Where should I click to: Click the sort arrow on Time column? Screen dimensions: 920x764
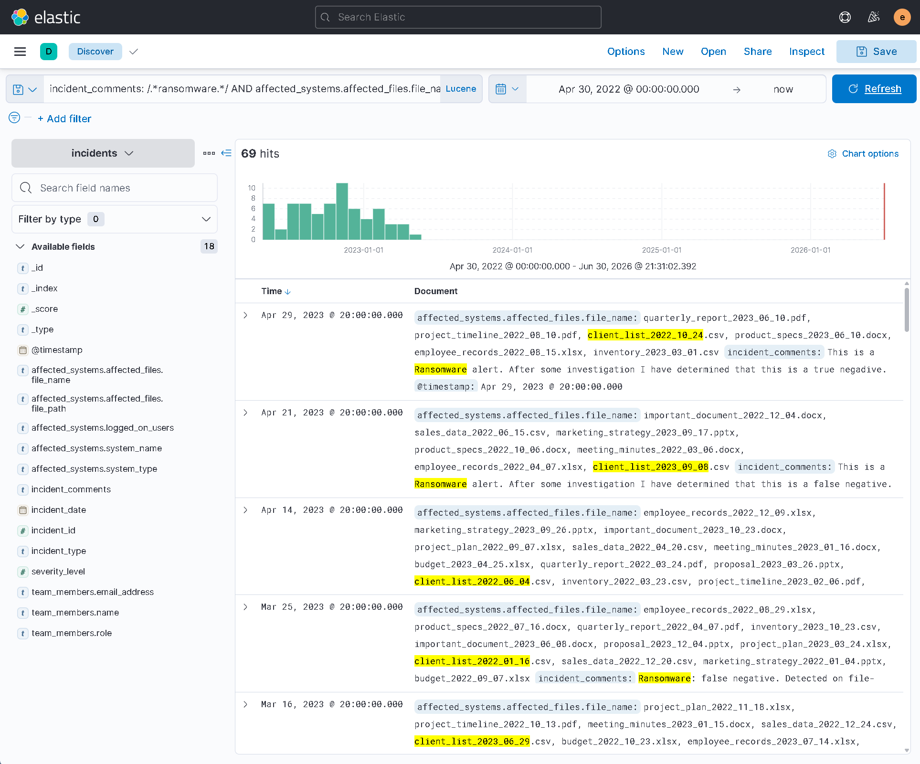pyautogui.click(x=287, y=292)
